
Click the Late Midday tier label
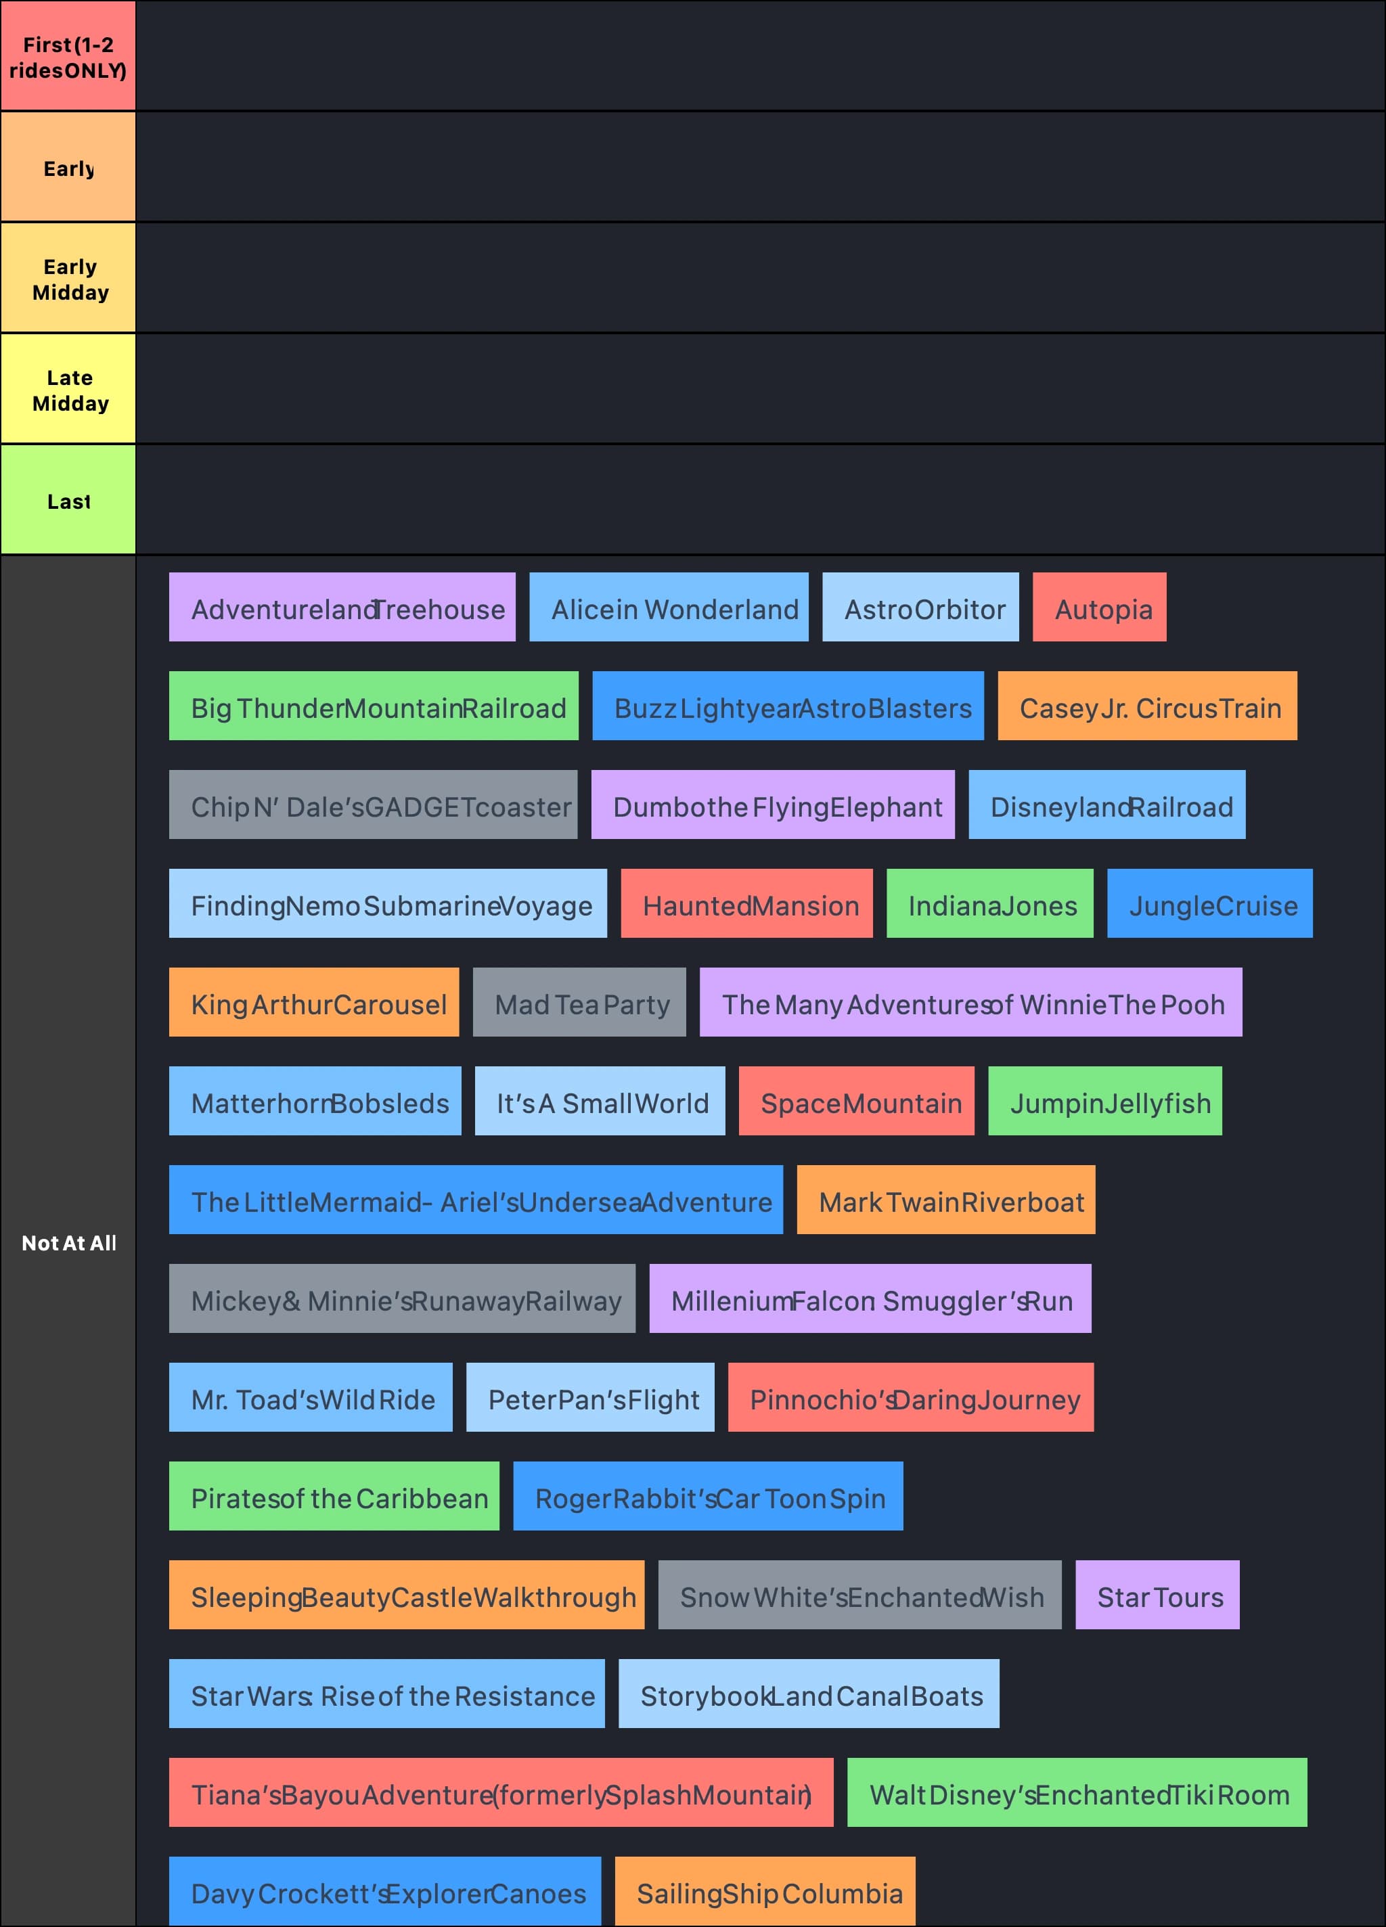click(68, 390)
